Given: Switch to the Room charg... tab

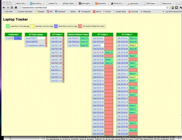Looking at the screenshot, I should [x=21, y=3].
